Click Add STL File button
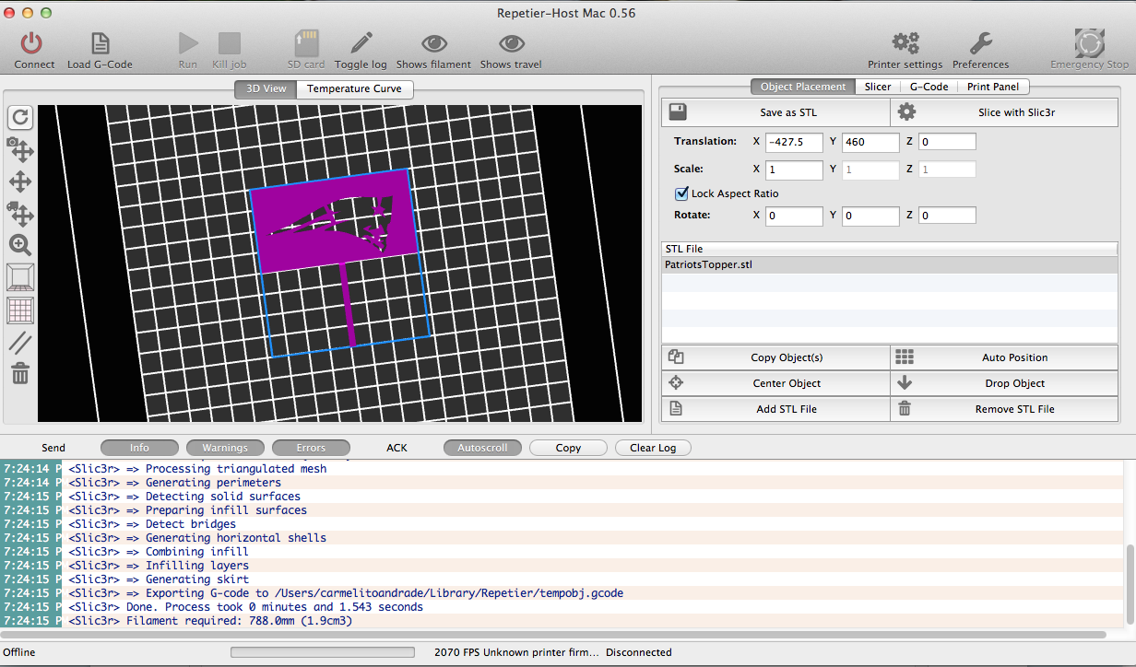 [x=775, y=409]
